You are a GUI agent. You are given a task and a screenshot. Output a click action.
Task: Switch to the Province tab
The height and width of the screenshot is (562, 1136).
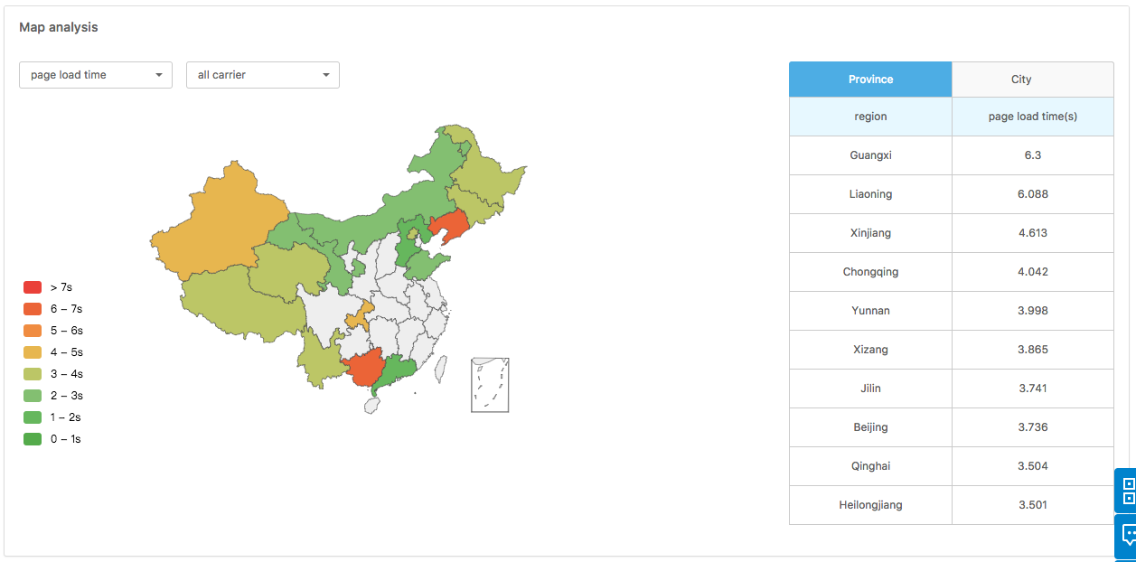coord(870,80)
